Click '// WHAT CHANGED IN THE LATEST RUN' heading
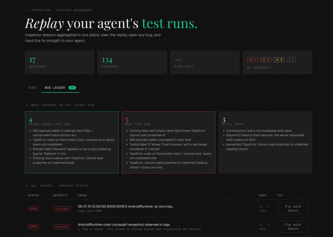Viewport: 333px width, 237px height. tap(60, 105)
